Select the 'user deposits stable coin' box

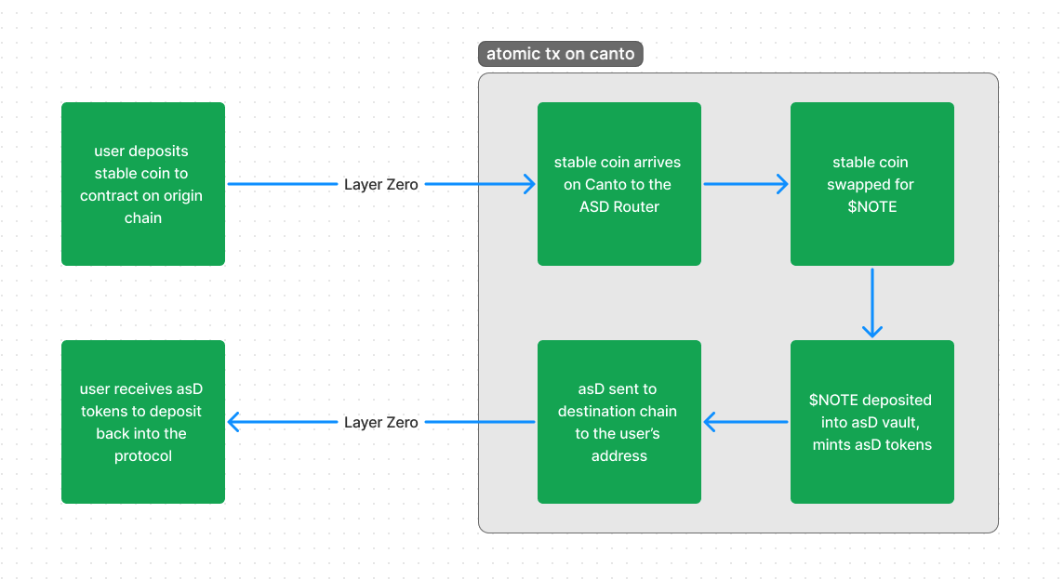pyautogui.click(x=143, y=184)
